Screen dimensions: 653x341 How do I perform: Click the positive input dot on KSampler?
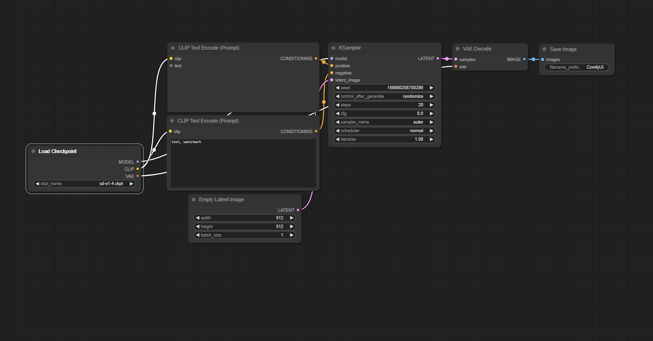point(332,65)
